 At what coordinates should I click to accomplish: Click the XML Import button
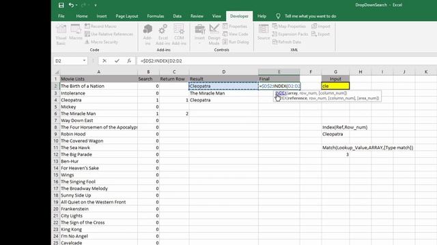[x=321, y=26]
